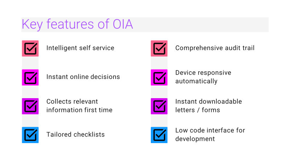Click the Intelligent self service text
The image size is (290, 163).
click(x=80, y=48)
